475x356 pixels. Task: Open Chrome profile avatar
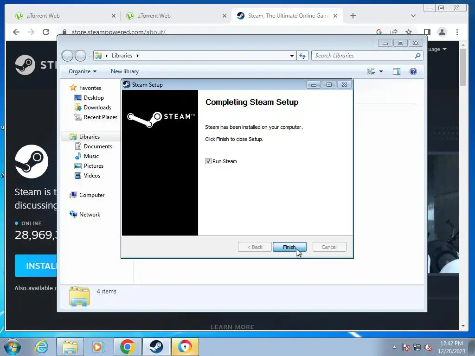(442, 32)
